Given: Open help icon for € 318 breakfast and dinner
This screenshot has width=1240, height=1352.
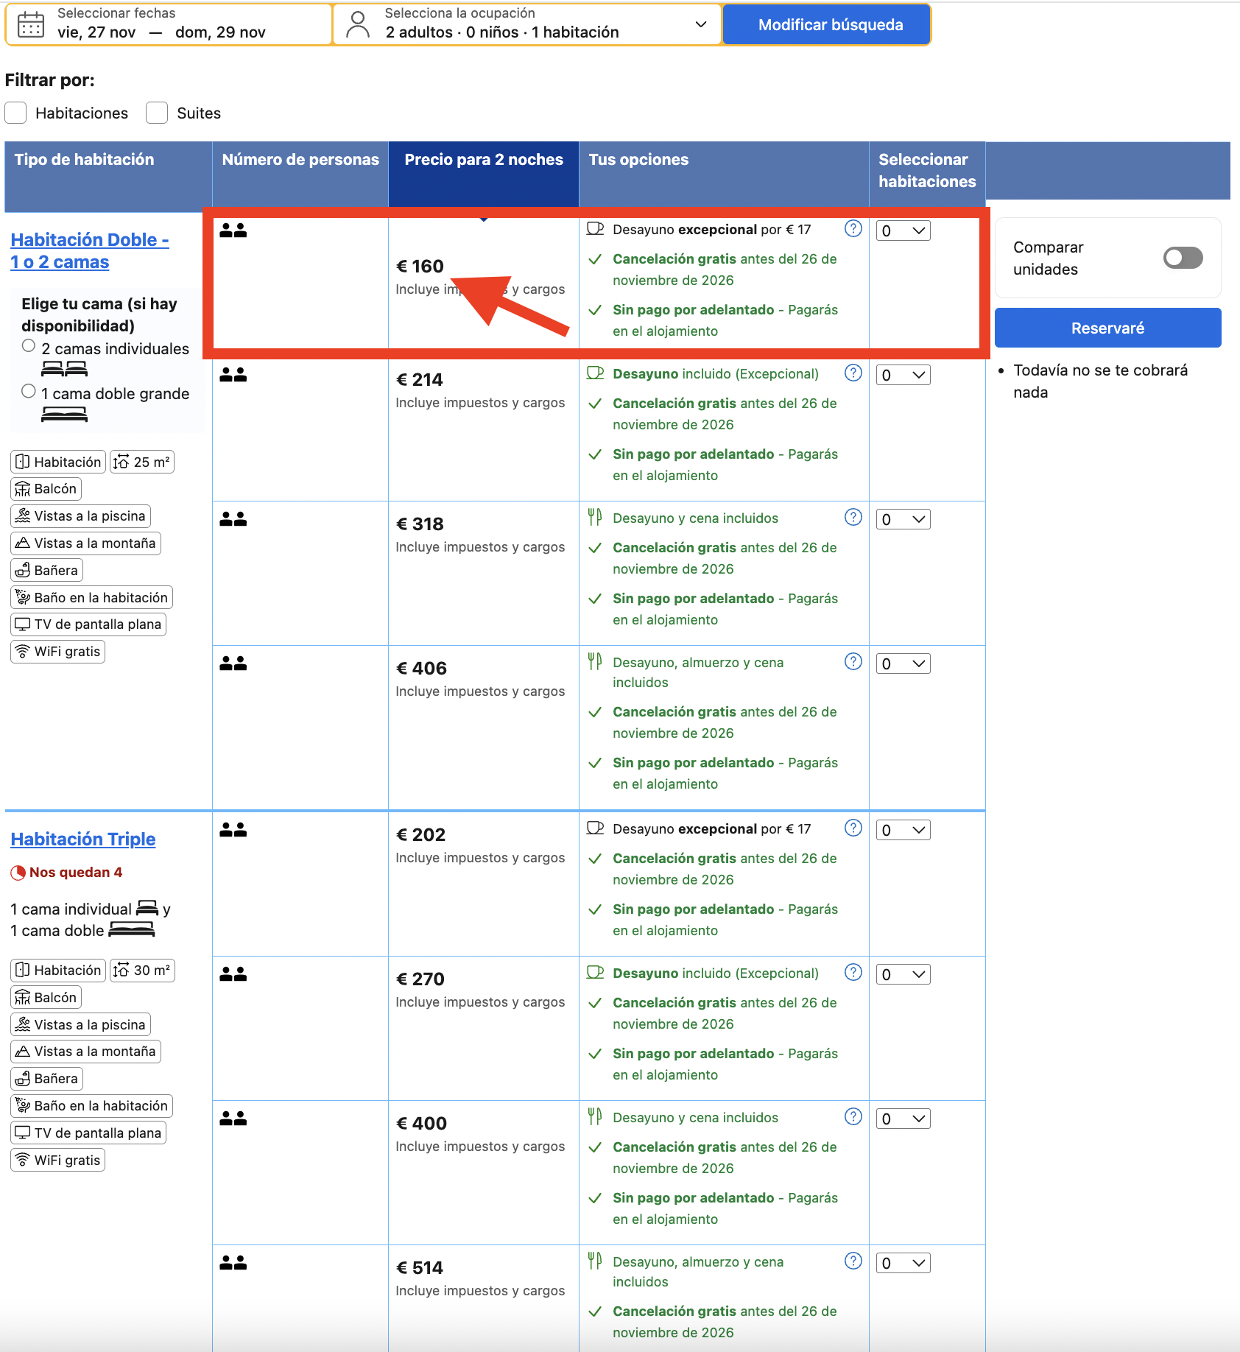Looking at the screenshot, I should [x=853, y=518].
